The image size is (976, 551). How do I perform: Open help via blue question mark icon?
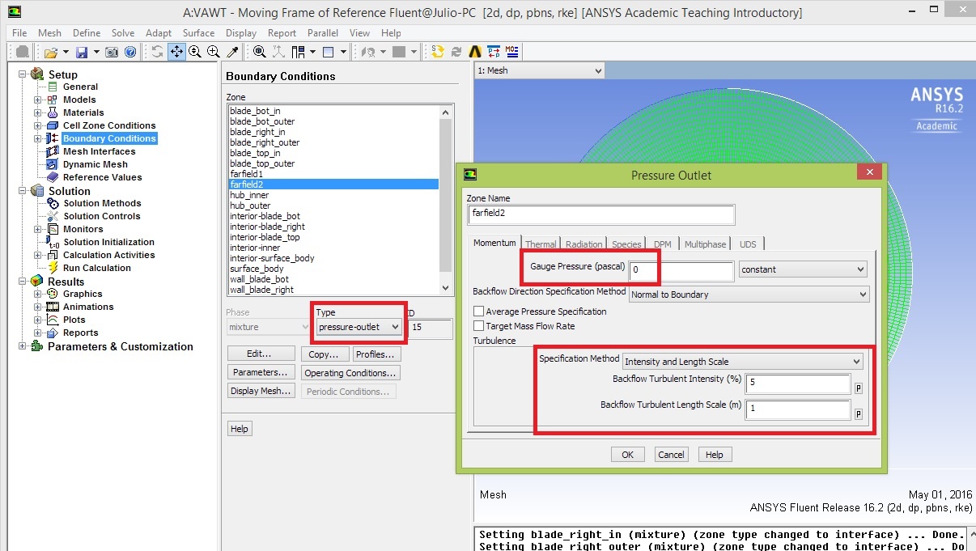[x=129, y=52]
